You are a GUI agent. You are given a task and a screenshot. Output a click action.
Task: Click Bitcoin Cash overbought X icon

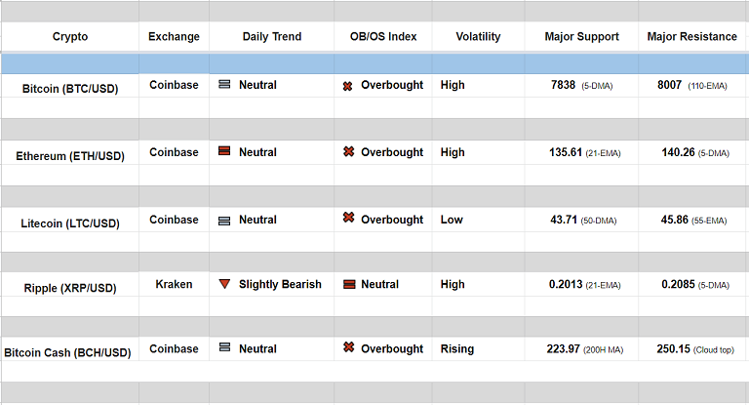[x=347, y=348]
